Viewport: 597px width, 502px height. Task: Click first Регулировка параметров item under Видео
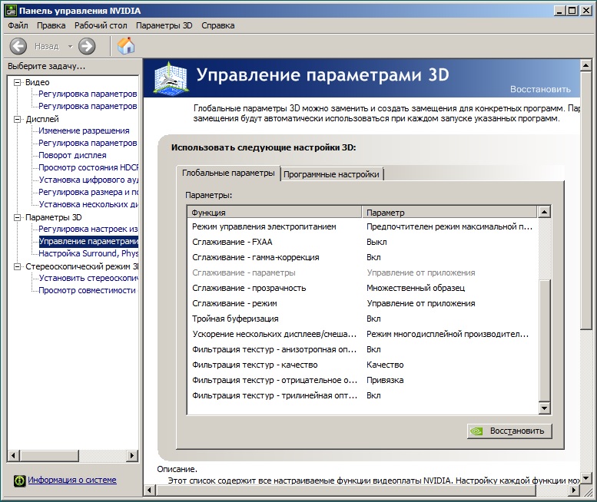[88, 94]
